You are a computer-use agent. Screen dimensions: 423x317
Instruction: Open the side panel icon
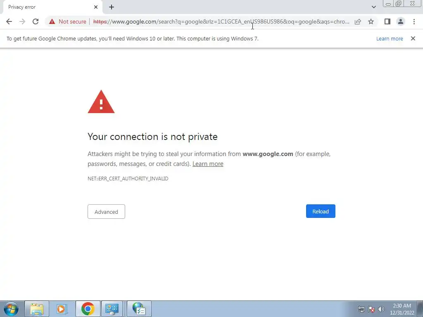point(387,21)
